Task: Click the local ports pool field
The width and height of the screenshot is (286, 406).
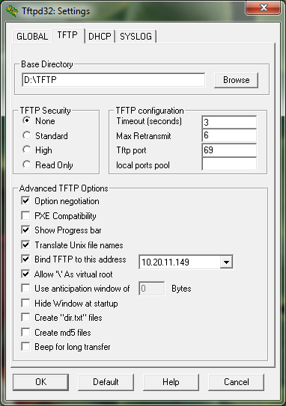Action: point(229,164)
